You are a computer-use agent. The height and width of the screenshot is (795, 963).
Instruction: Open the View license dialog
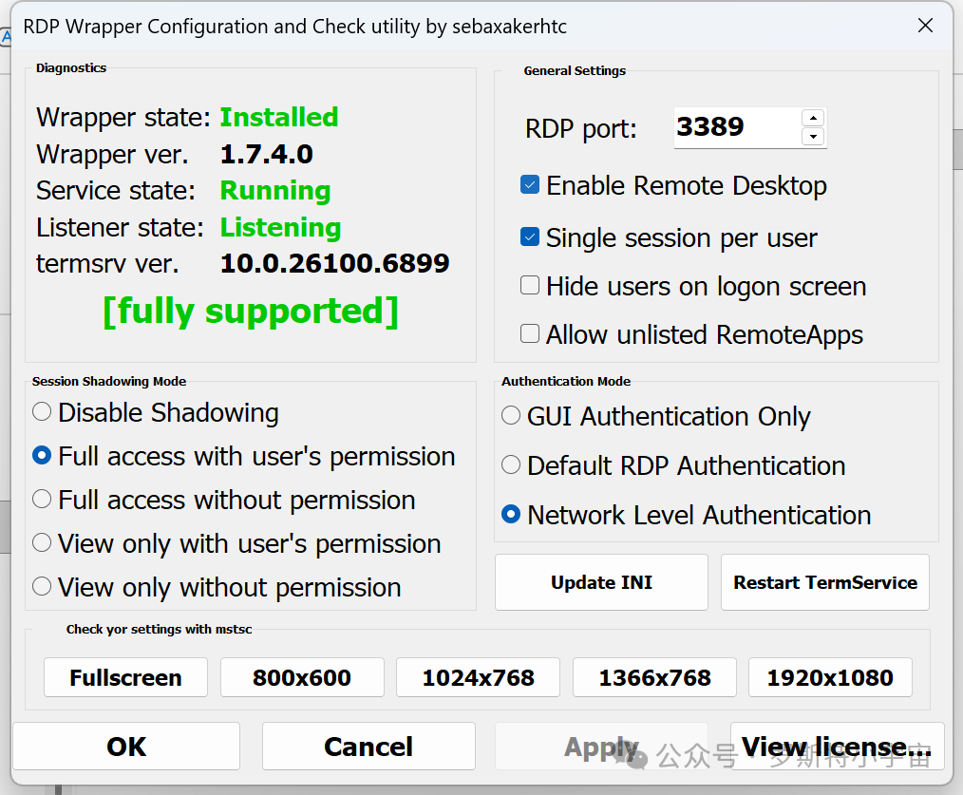click(836, 747)
